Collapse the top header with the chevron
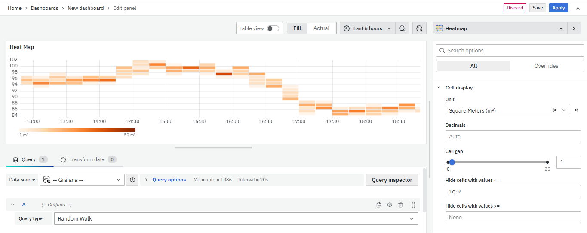Screen dimensions: 587x233 pyautogui.click(x=578, y=8)
